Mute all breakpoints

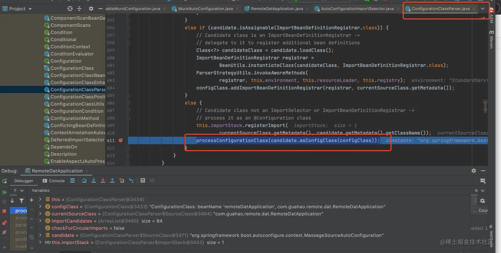point(4,233)
